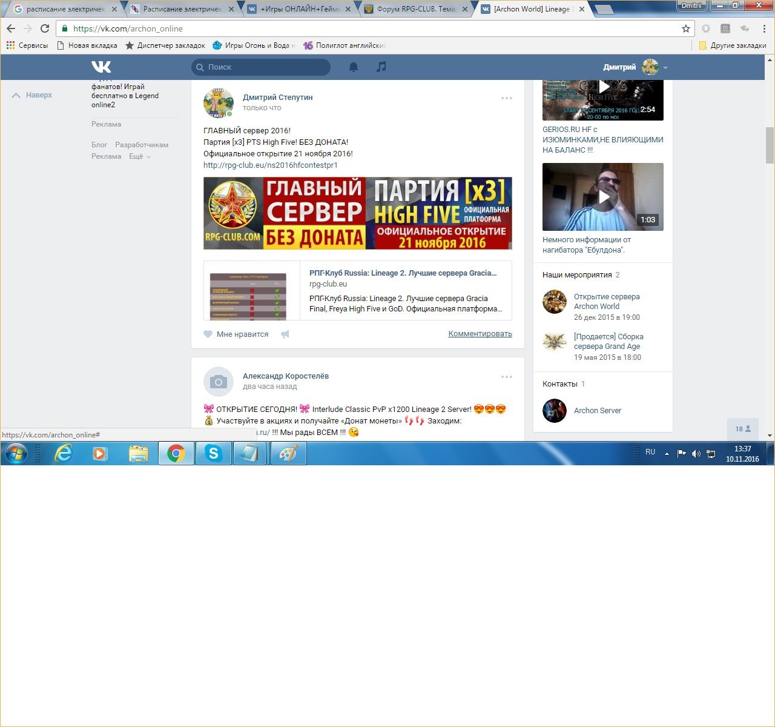Click browser back arrow
Image resolution: width=775 pixels, height=727 pixels.
(11, 28)
